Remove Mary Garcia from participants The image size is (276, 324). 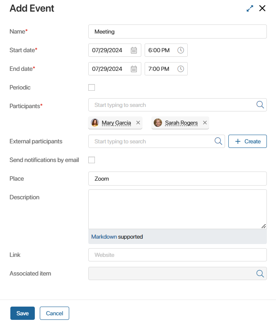[x=138, y=123]
